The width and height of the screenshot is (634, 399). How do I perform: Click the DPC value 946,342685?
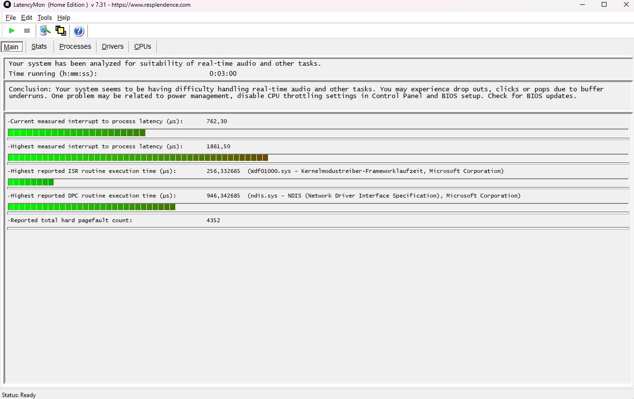[x=223, y=196]
